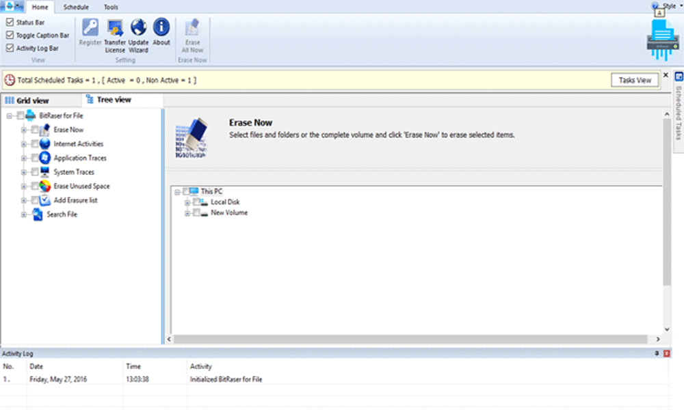Click the scheduled tasks clock icon

(x=9, y=80)
